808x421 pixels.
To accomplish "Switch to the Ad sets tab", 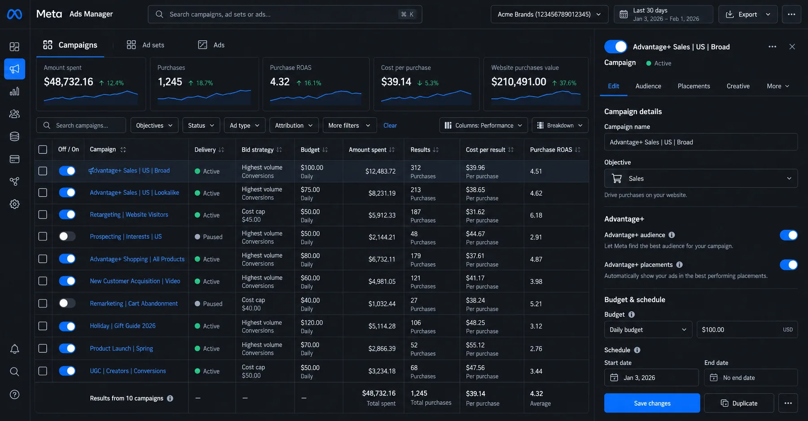I will [x=146, y=45].
